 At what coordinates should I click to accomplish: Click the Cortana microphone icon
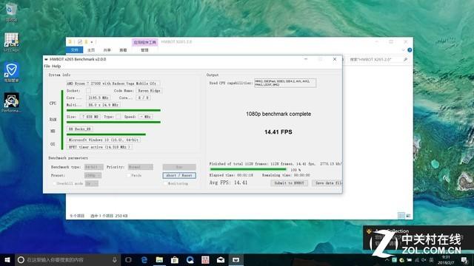(x=115, y=259)
